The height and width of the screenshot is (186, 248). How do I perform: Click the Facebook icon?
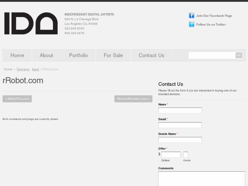pos(191,15)
